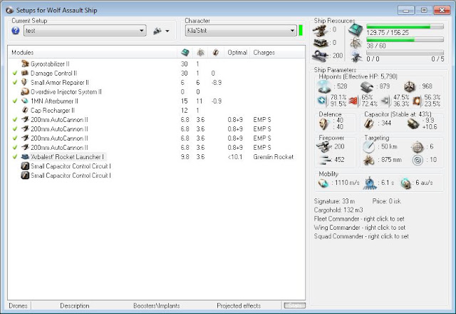This screenshot has height=314, width=456.
Task: Click the green character status indicator
Action: tap(301, 31)
